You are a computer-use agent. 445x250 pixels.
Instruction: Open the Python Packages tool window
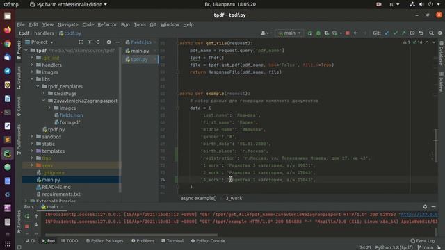(x=104, y=241)
